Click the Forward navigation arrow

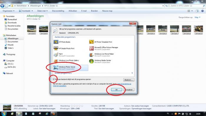coord(6,6)
